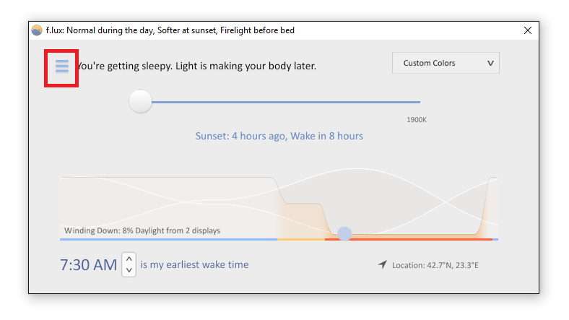Viewport: 569px width, 320px height.
Task: Click the location arrow icon
Action: coord(382,264)
